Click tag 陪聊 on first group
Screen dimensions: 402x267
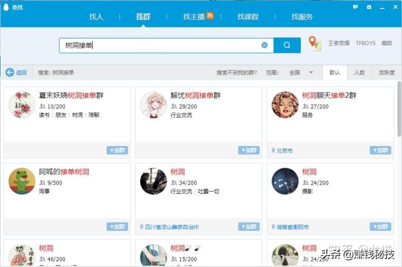click(x=94, y=115)
